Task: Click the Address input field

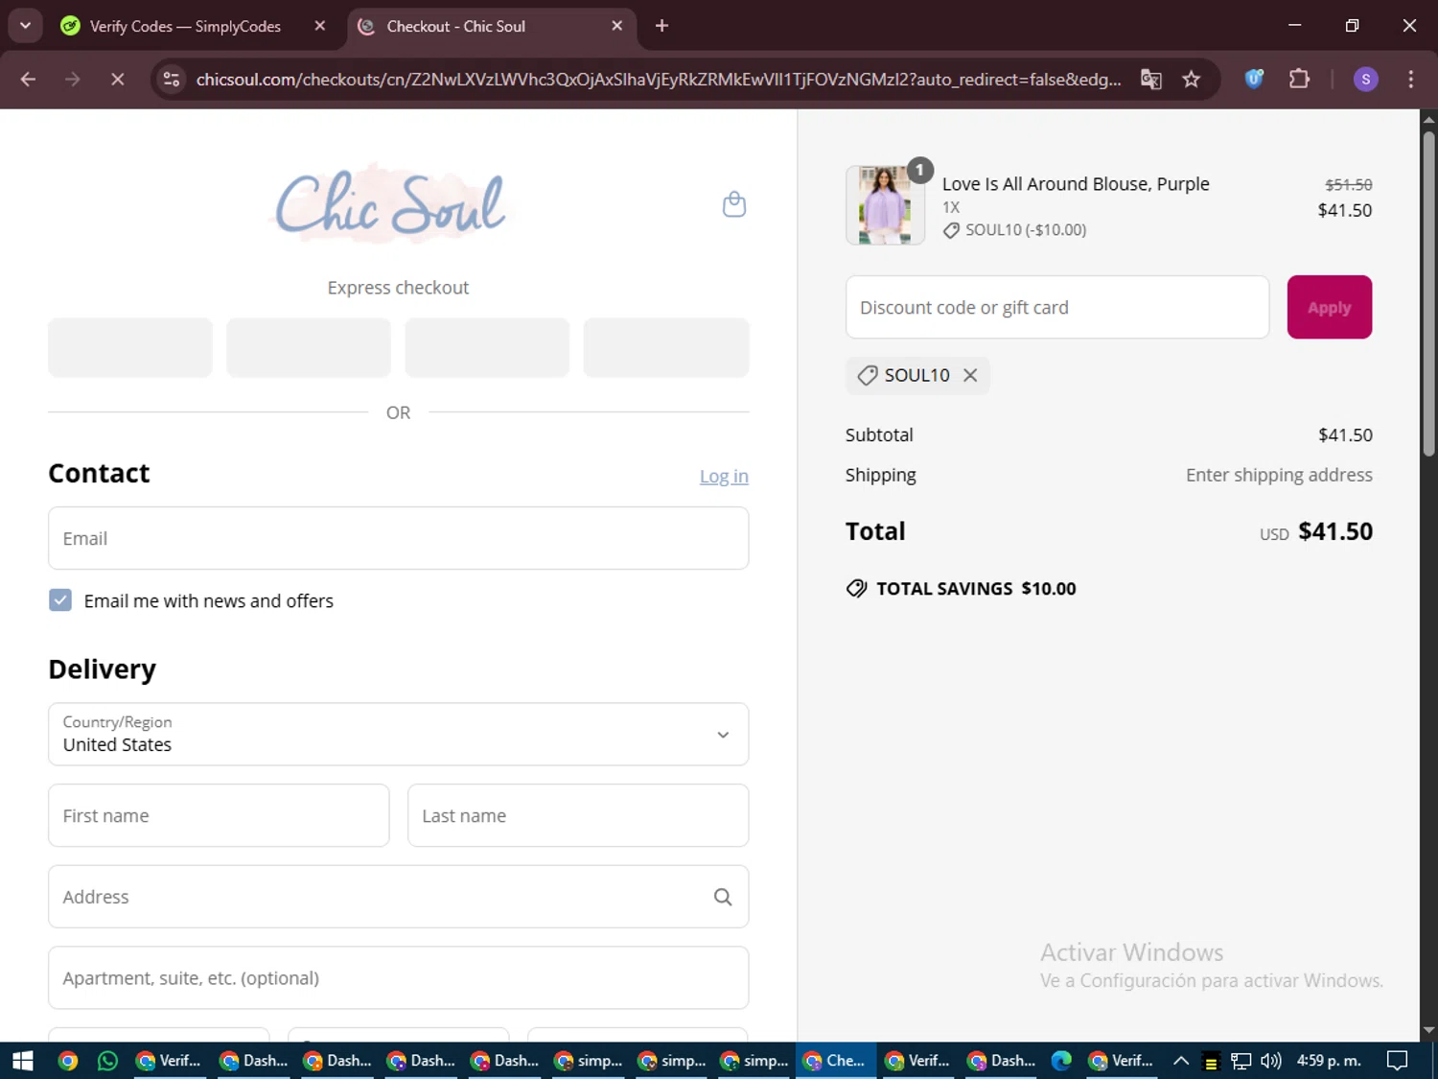Action: pyautogui.click(x=398, y=897)
